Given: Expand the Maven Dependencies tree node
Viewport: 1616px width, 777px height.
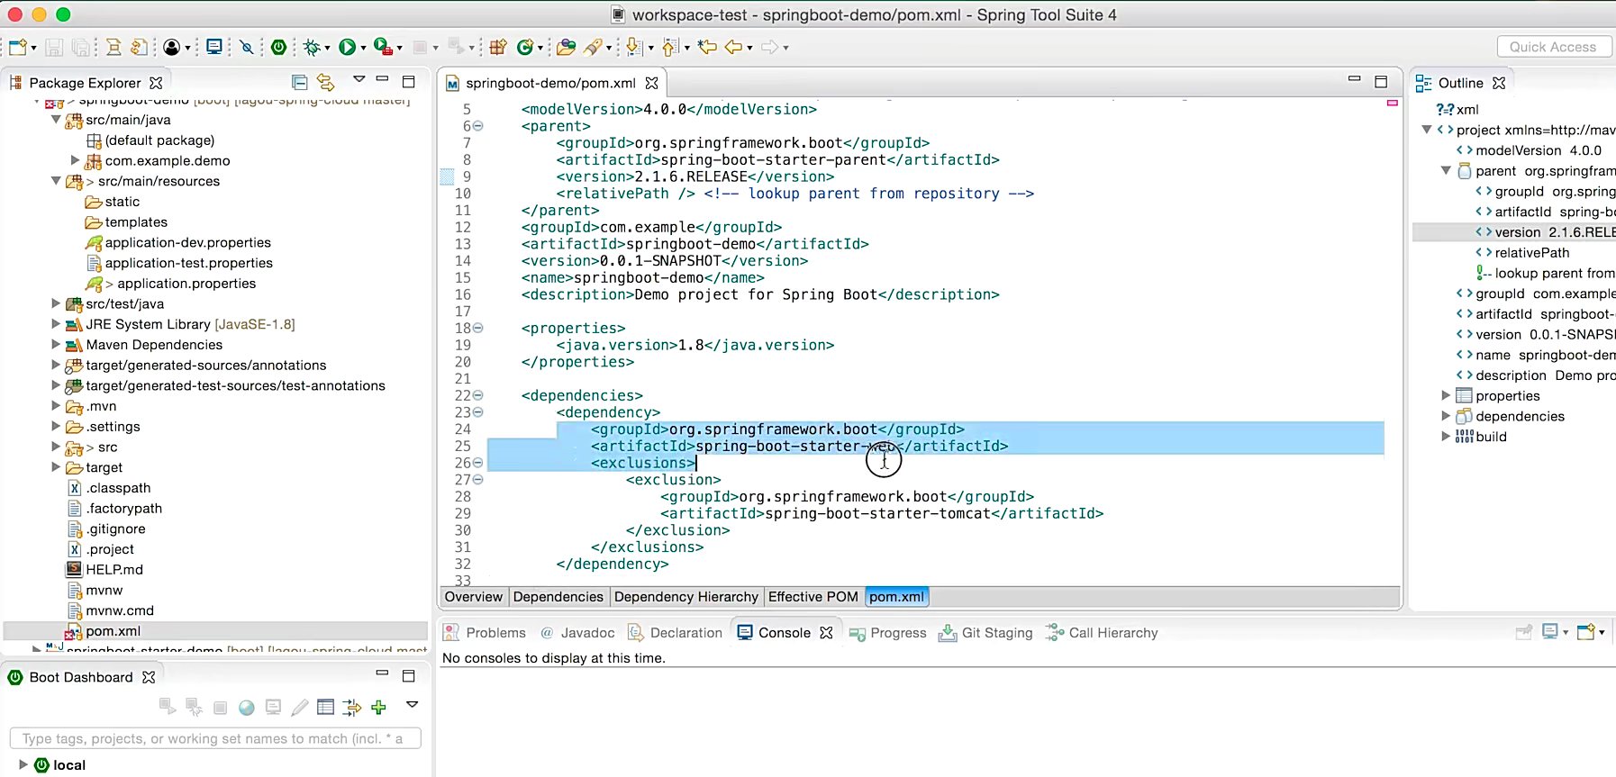Looking at the screenshot, I should [56, 345].
